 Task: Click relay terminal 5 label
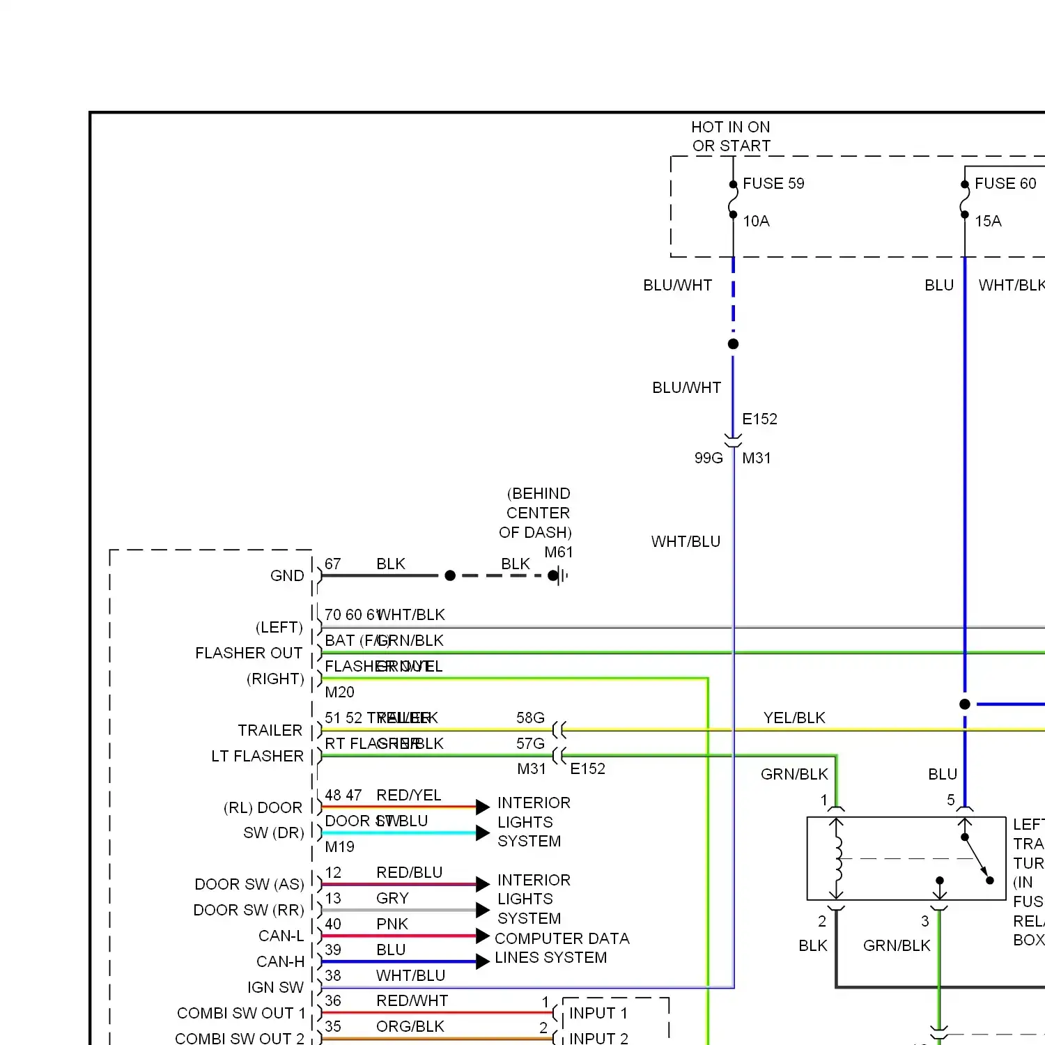951,800
